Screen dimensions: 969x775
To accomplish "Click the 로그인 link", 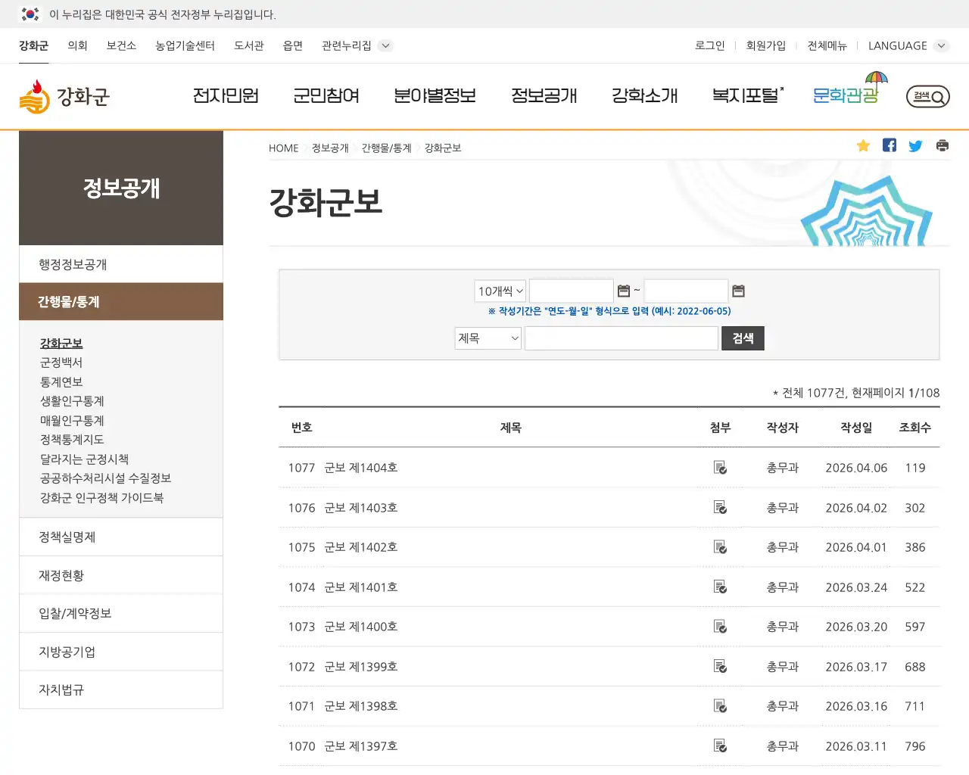I will [709, 45].
